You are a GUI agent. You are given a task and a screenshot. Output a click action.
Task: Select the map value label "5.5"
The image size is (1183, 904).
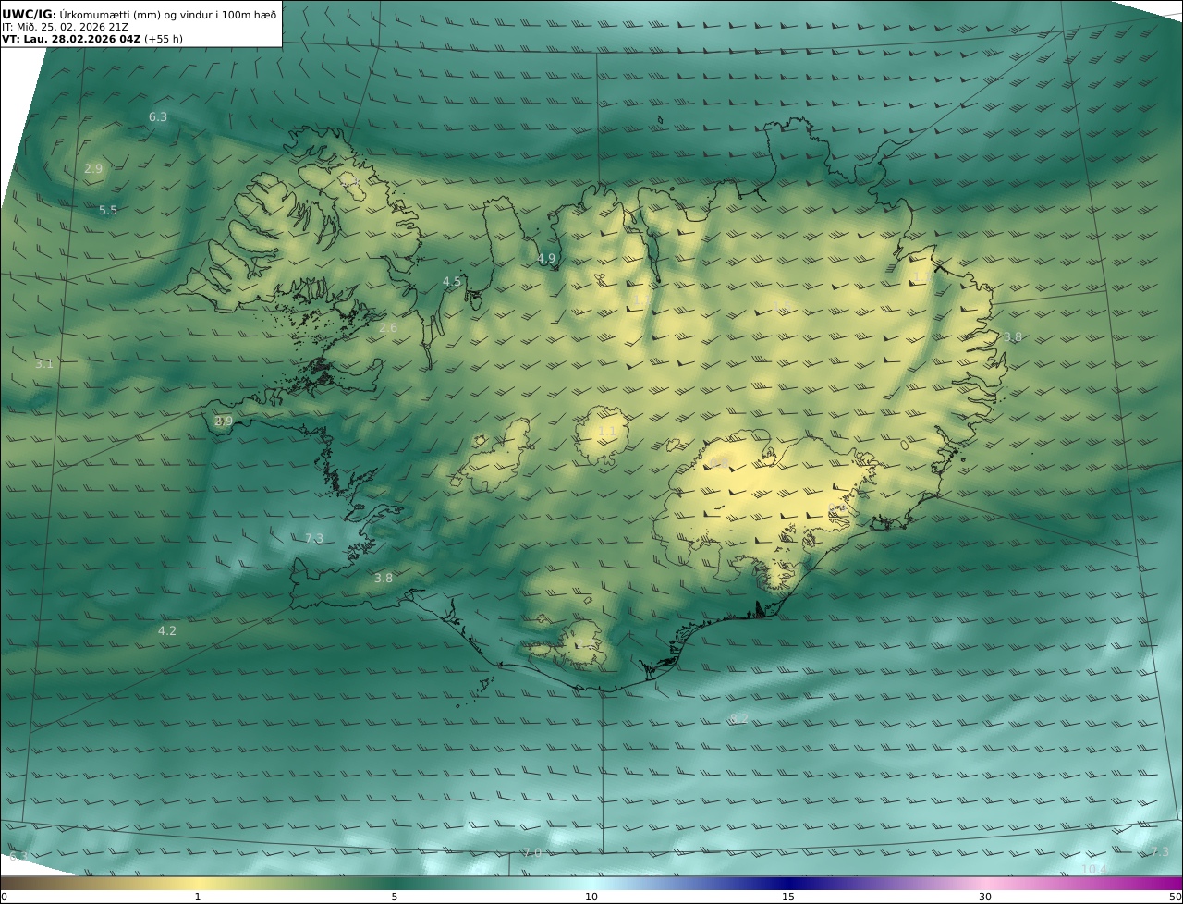[108, 211]
